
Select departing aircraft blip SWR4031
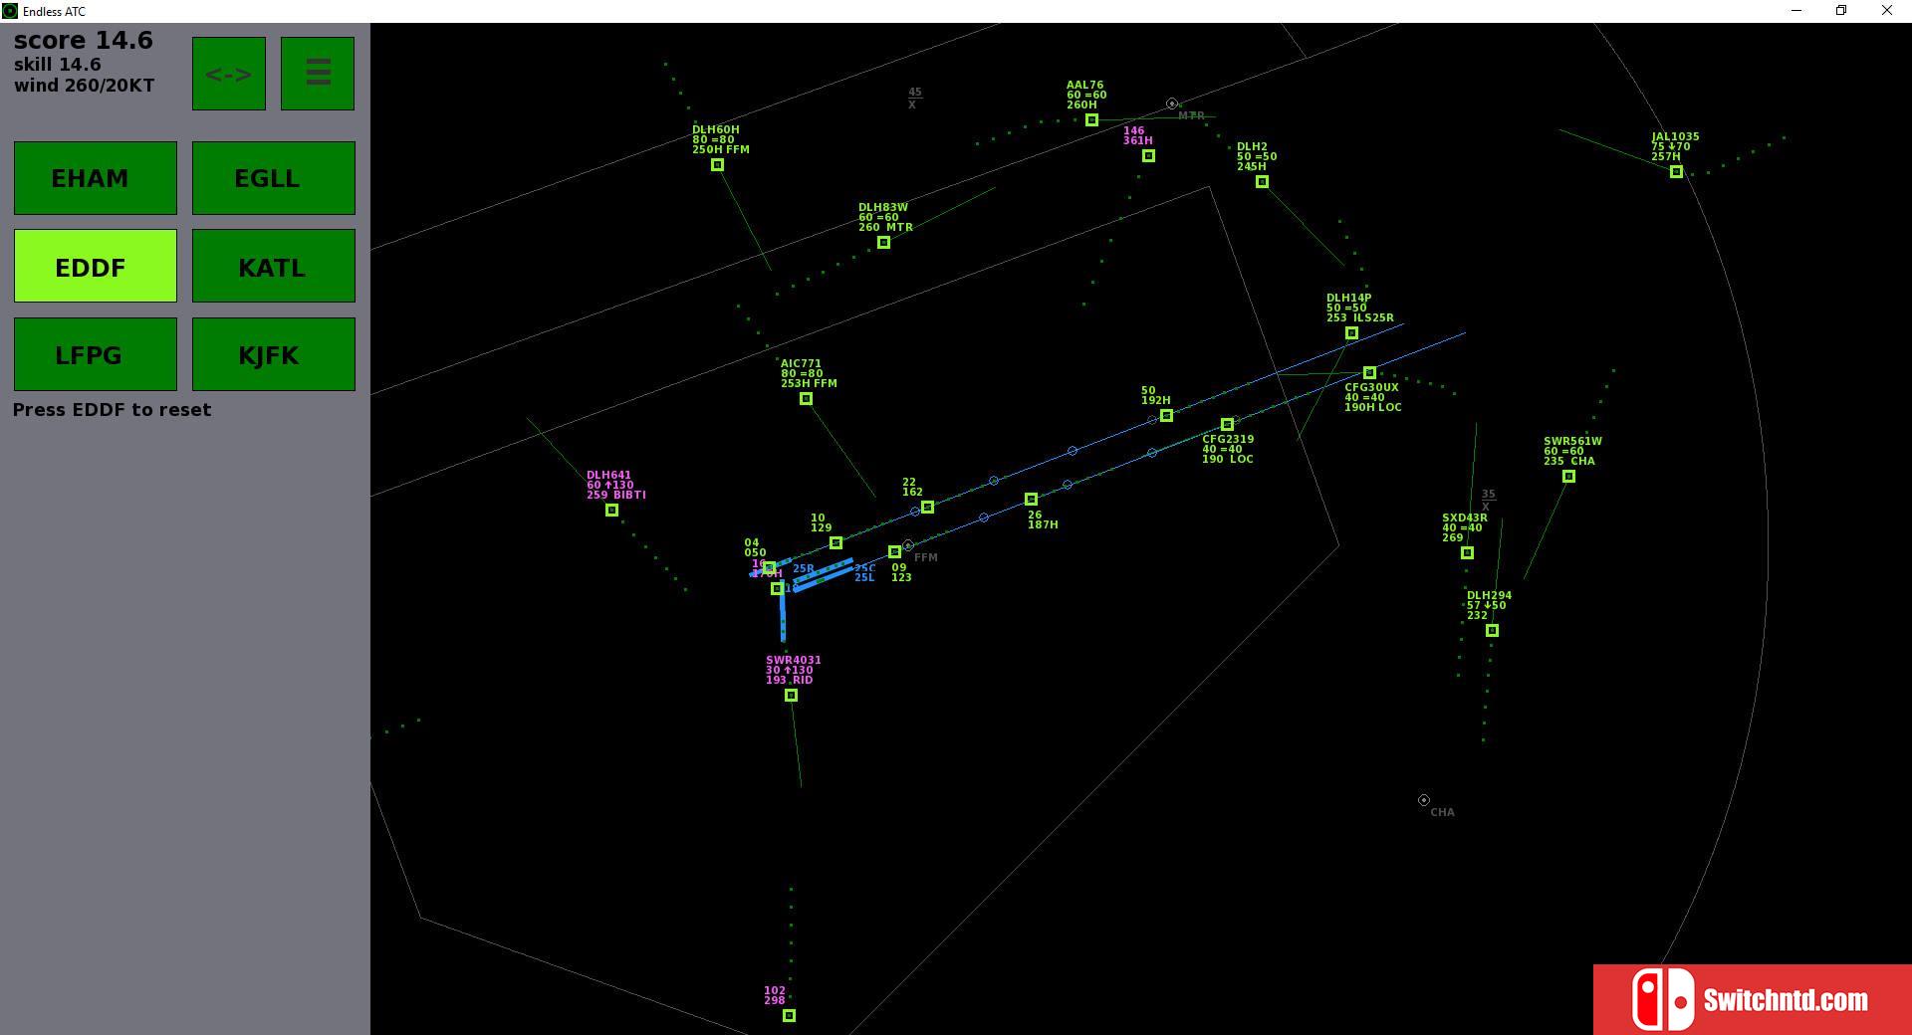tap(791, 696)
